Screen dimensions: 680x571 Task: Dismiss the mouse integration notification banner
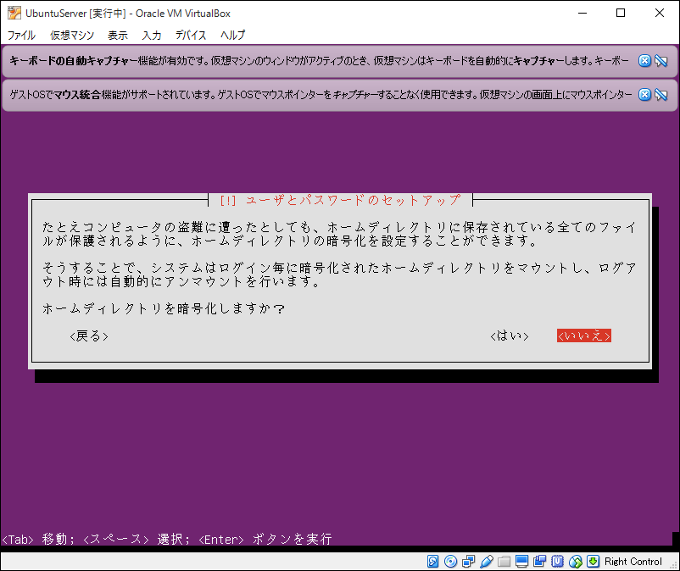(x=643, y=95)
